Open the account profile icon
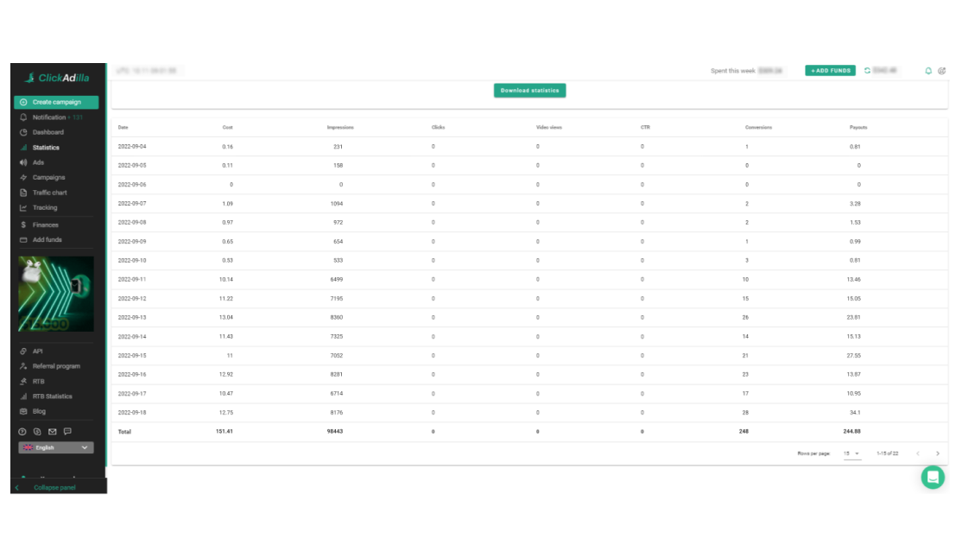 click(x=943, y=70)
